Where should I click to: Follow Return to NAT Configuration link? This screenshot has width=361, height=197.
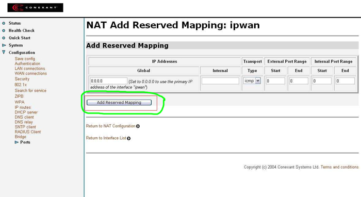pos(111,126)
